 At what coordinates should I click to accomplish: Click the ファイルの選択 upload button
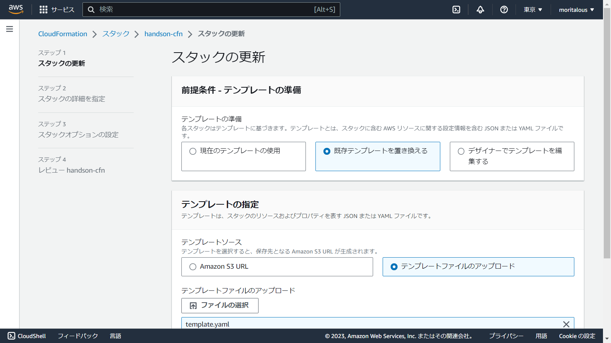point(220,305)
